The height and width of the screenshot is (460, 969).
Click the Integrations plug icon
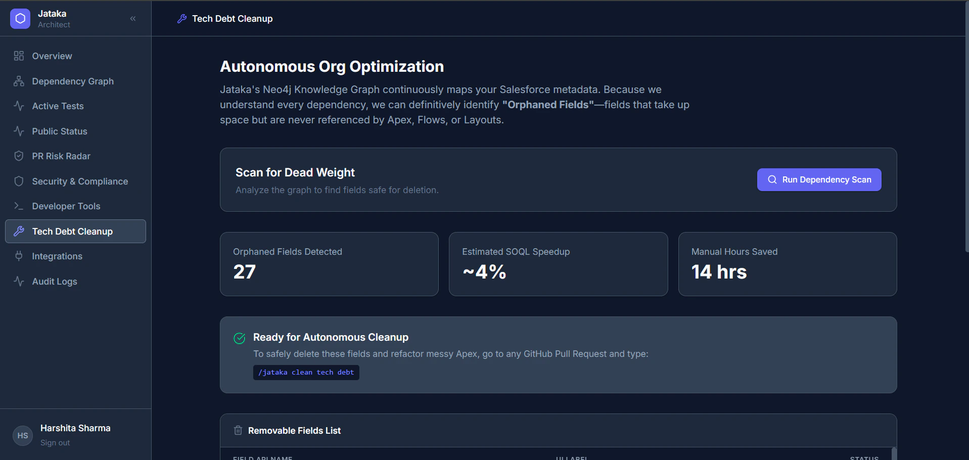click(x=19, y=256)
